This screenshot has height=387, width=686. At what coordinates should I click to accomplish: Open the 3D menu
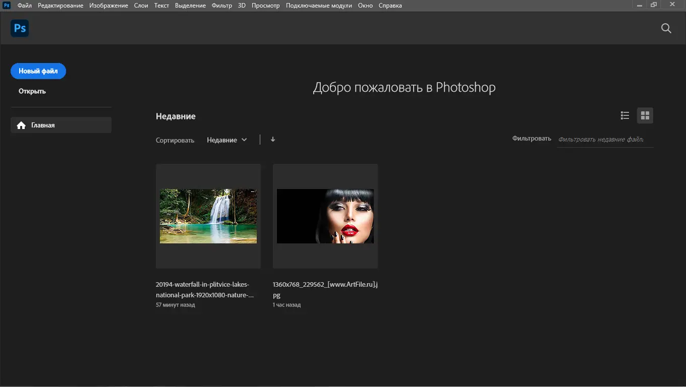pyautogui.click(x=242, y=6)
